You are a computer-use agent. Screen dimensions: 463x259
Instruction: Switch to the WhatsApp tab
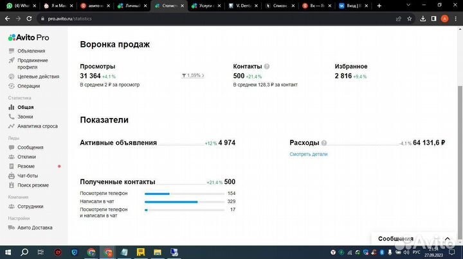(x=21, y=6)
